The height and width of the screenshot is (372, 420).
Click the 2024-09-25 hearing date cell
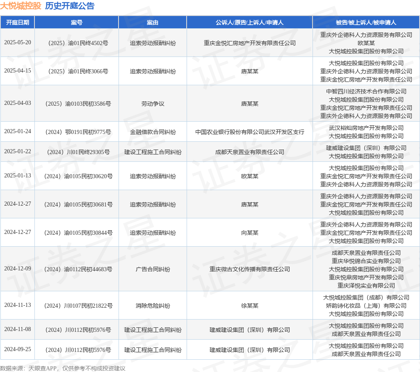click(x=18, y=349)
